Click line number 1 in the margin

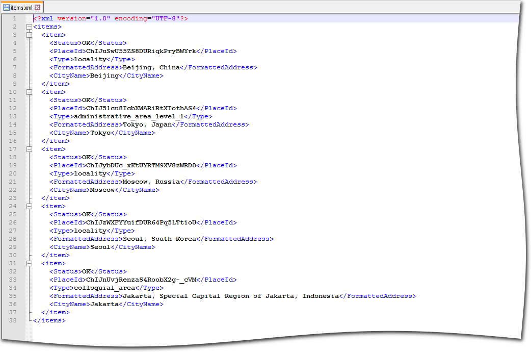click(14, 18)
